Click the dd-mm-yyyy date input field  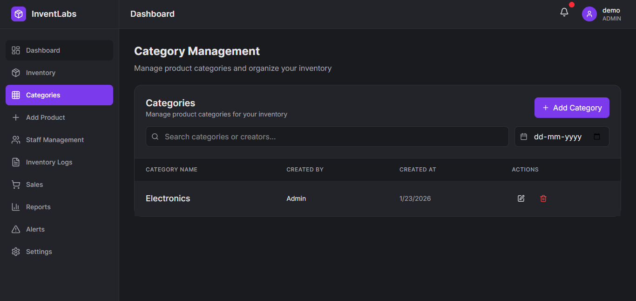pos(557,137)
